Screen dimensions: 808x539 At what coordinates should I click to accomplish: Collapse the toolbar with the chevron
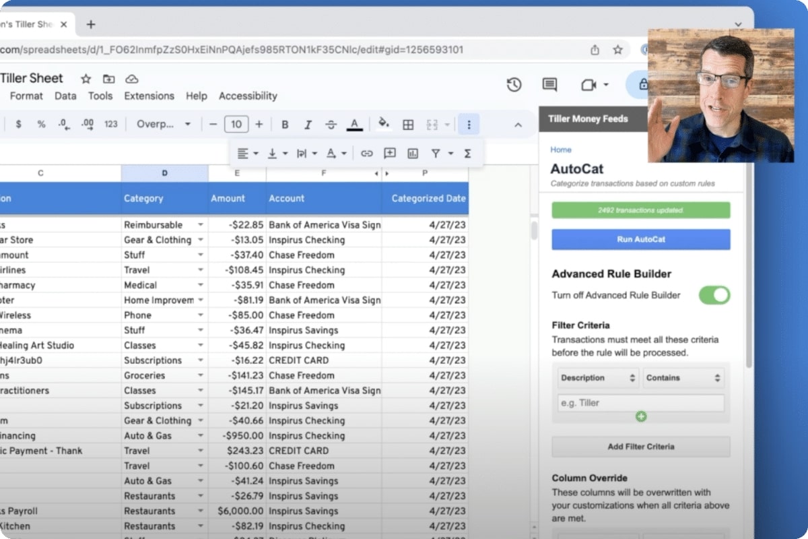pyautogui.click(x=518, y=125)
